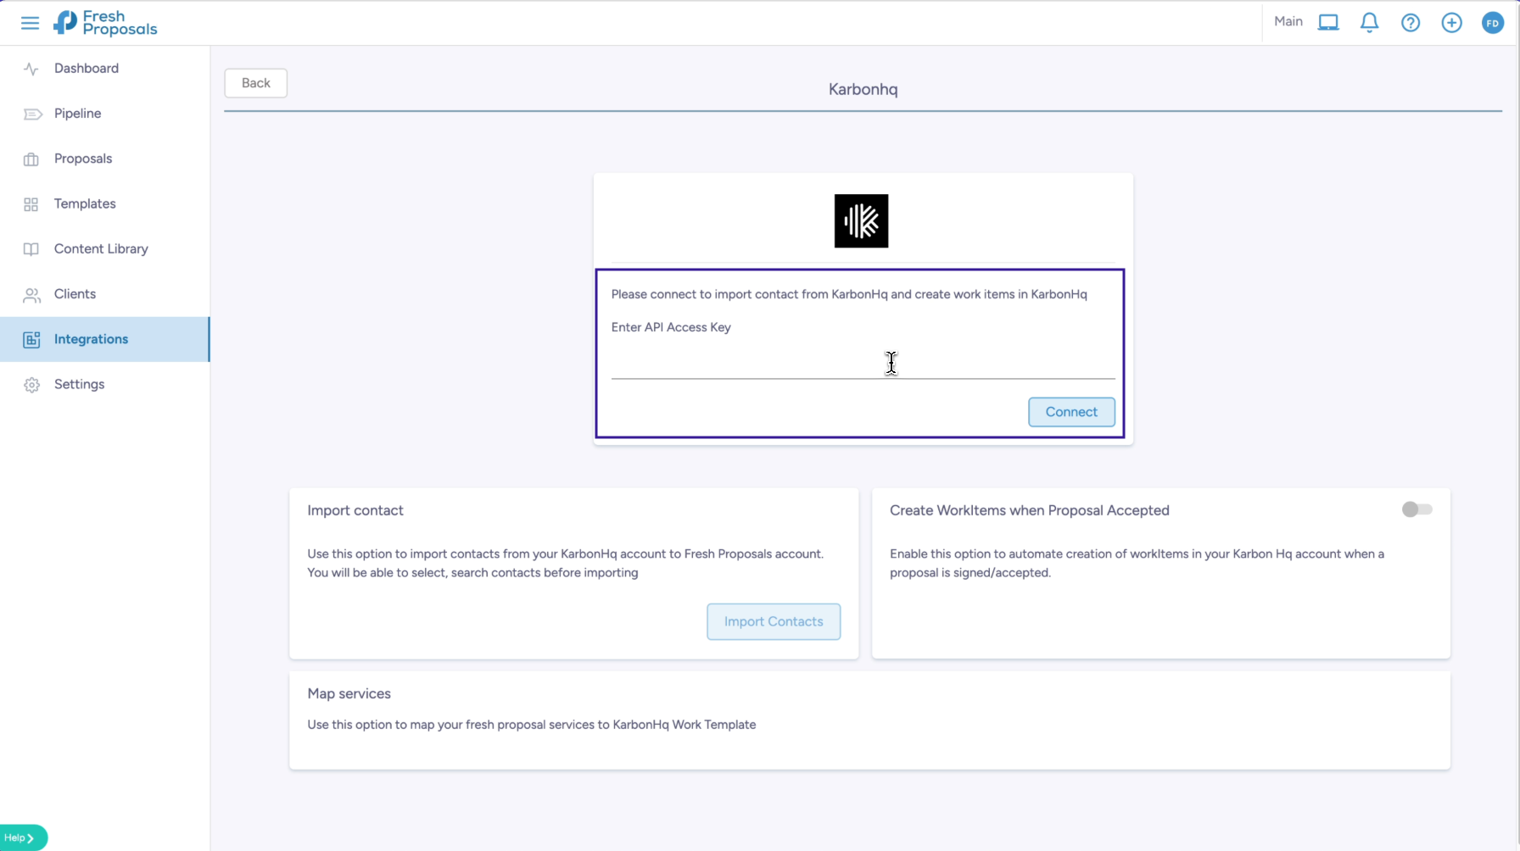
Task: Toggle Create WorkItems when Proposal Accepted switch
Action: (x=1417, y=509)
